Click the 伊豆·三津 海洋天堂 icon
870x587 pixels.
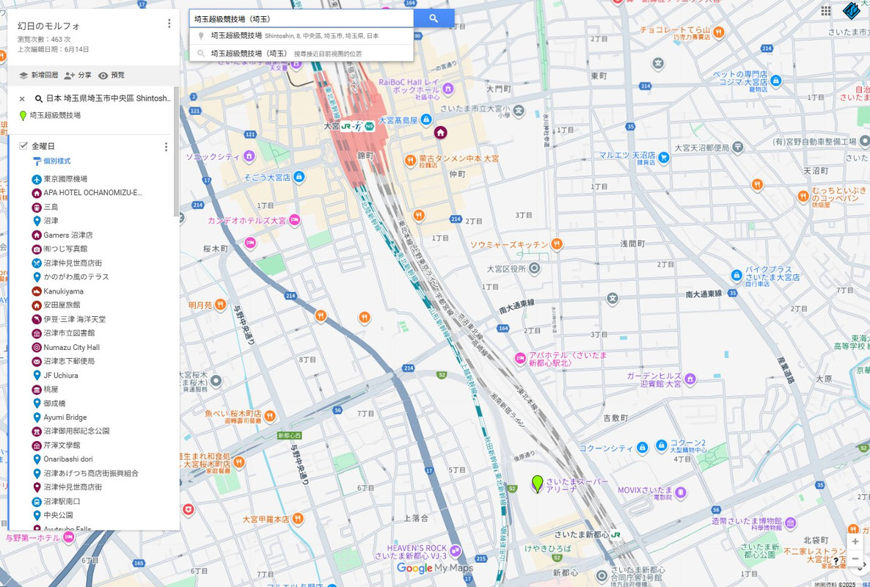click(x=37, y=320)
